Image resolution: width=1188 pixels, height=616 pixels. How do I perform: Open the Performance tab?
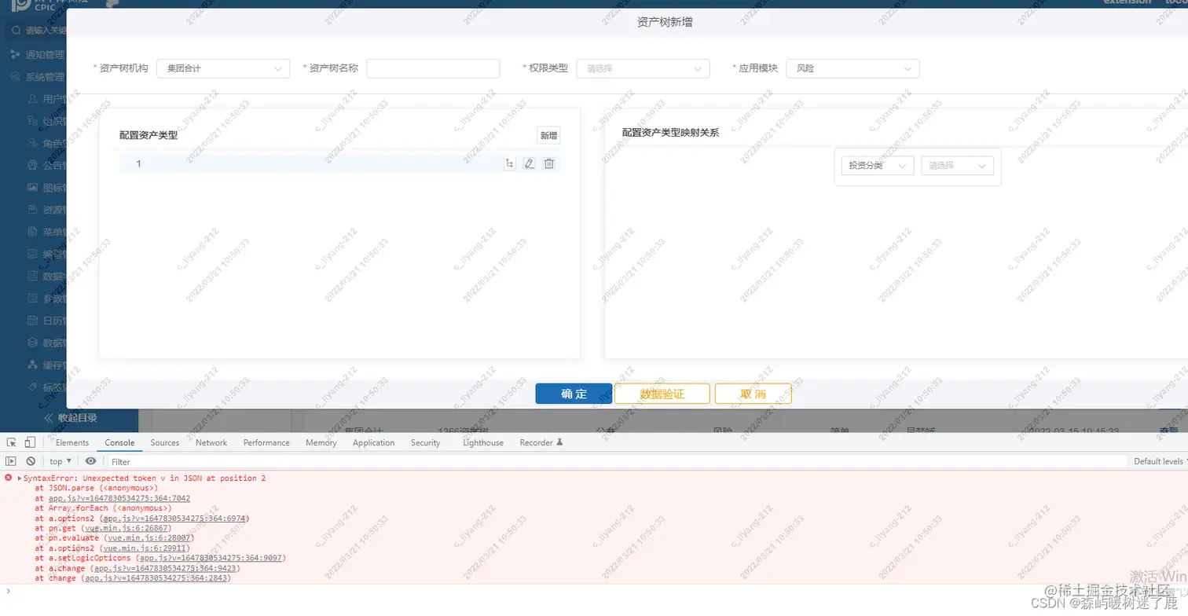266,442
